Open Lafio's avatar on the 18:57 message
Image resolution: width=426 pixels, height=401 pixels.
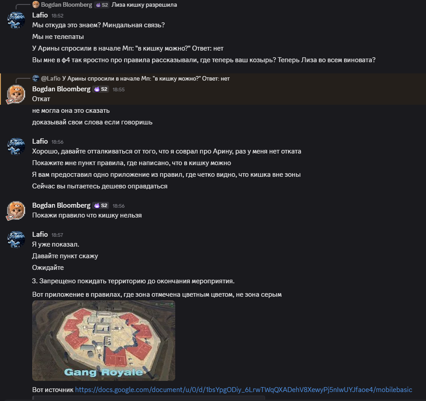[x=16, y=239]
